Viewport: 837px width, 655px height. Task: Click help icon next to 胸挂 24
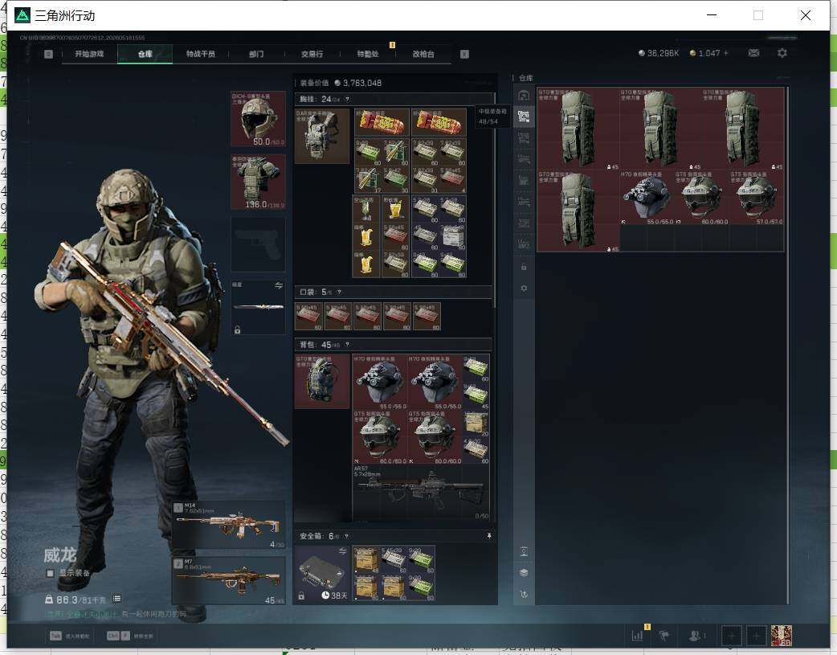[347, 100]
